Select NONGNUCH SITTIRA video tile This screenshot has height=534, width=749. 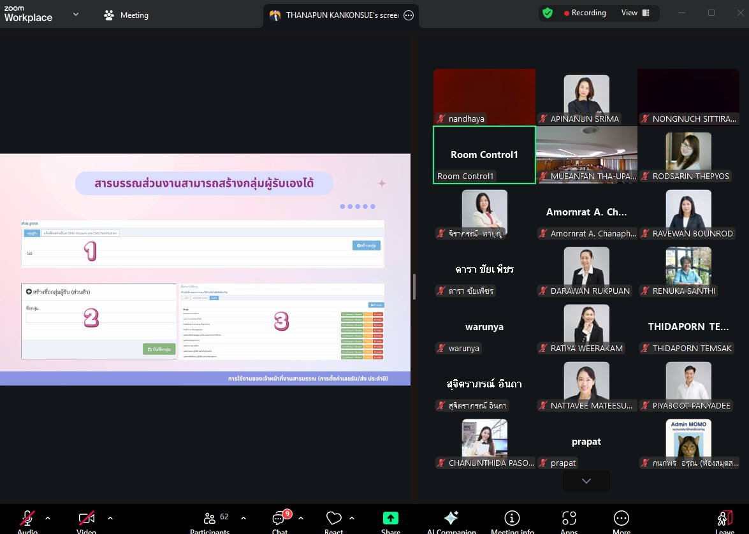click(x=688, y=97)
